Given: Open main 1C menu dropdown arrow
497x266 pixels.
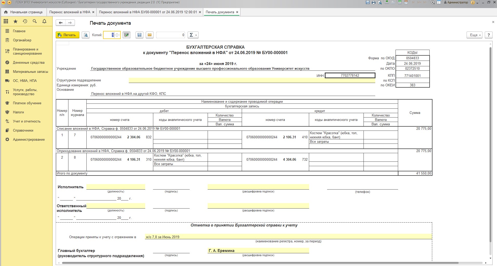Looking at the screenshot, I should (9, 2).
